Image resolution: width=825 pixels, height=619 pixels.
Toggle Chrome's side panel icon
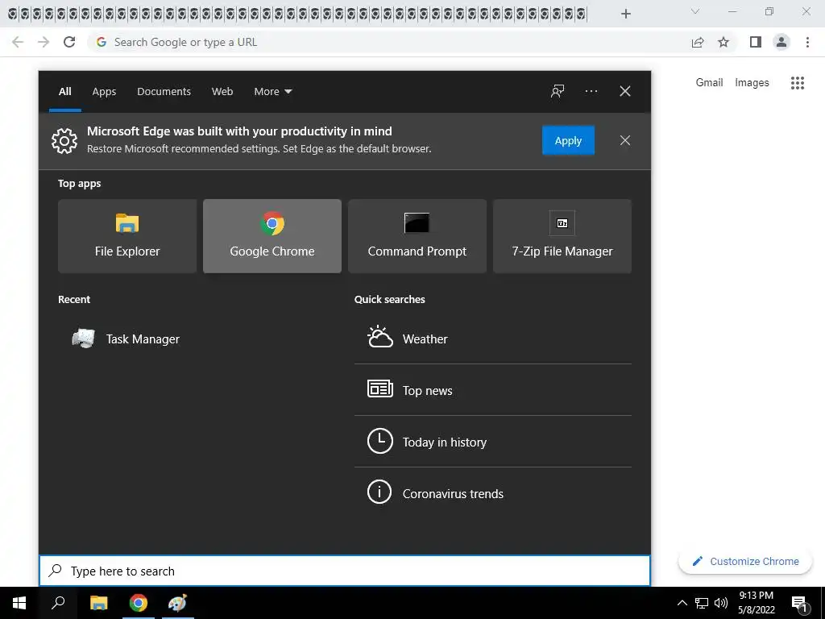756,42
